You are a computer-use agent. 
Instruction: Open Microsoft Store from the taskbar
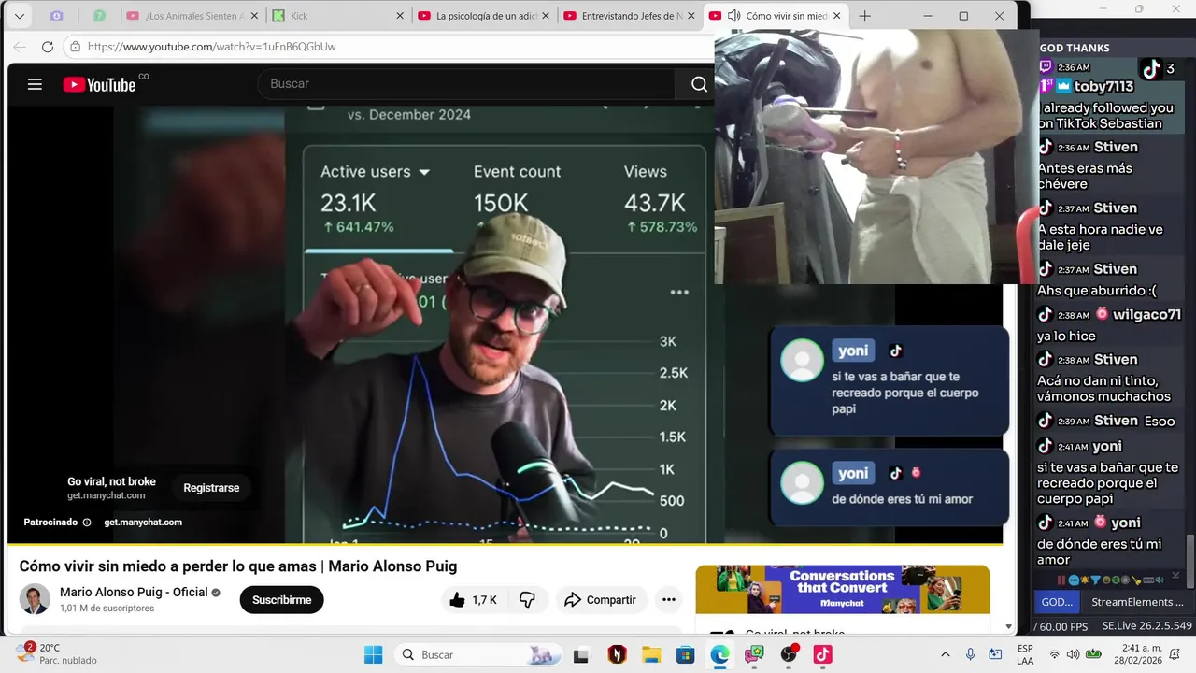pyautogui.click(x=686, y=654)
